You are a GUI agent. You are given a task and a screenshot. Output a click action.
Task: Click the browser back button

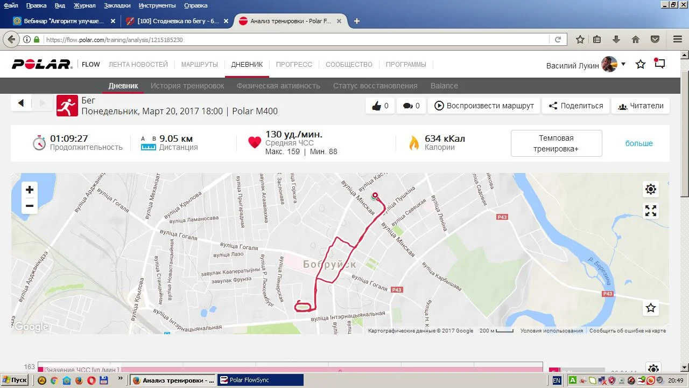click(11, 39)
